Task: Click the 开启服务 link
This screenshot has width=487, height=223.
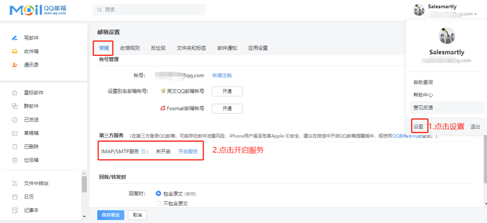Action: click(188, 151)
